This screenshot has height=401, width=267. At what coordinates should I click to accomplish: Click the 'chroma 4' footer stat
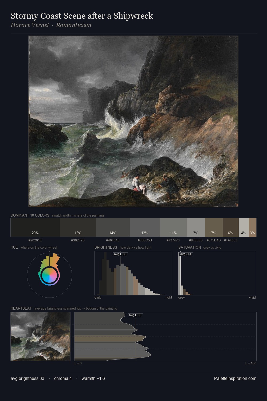(x=63, y=379)
